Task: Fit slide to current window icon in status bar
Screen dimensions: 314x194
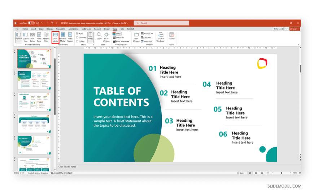Action: (300, 173)
